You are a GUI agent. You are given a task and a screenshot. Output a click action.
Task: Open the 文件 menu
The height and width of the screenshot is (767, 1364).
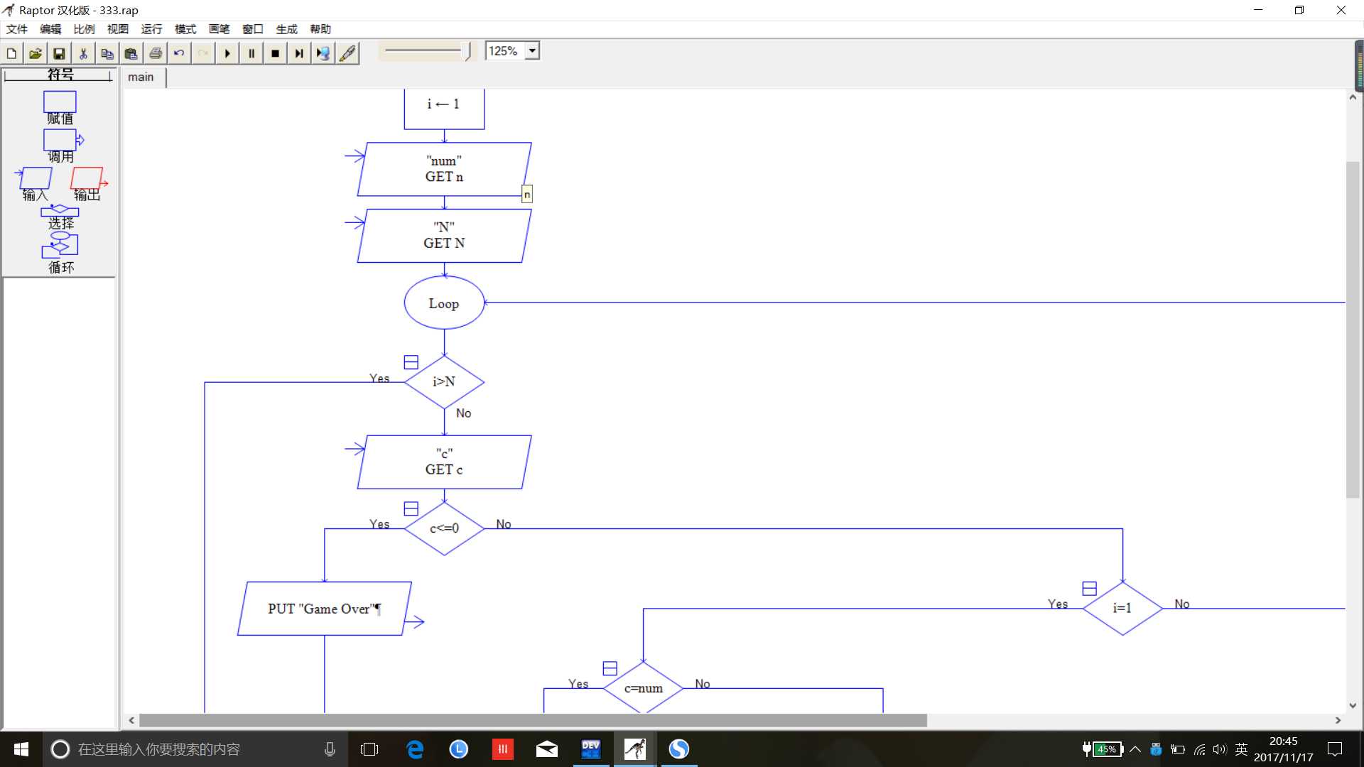click(x=17, y=29)
